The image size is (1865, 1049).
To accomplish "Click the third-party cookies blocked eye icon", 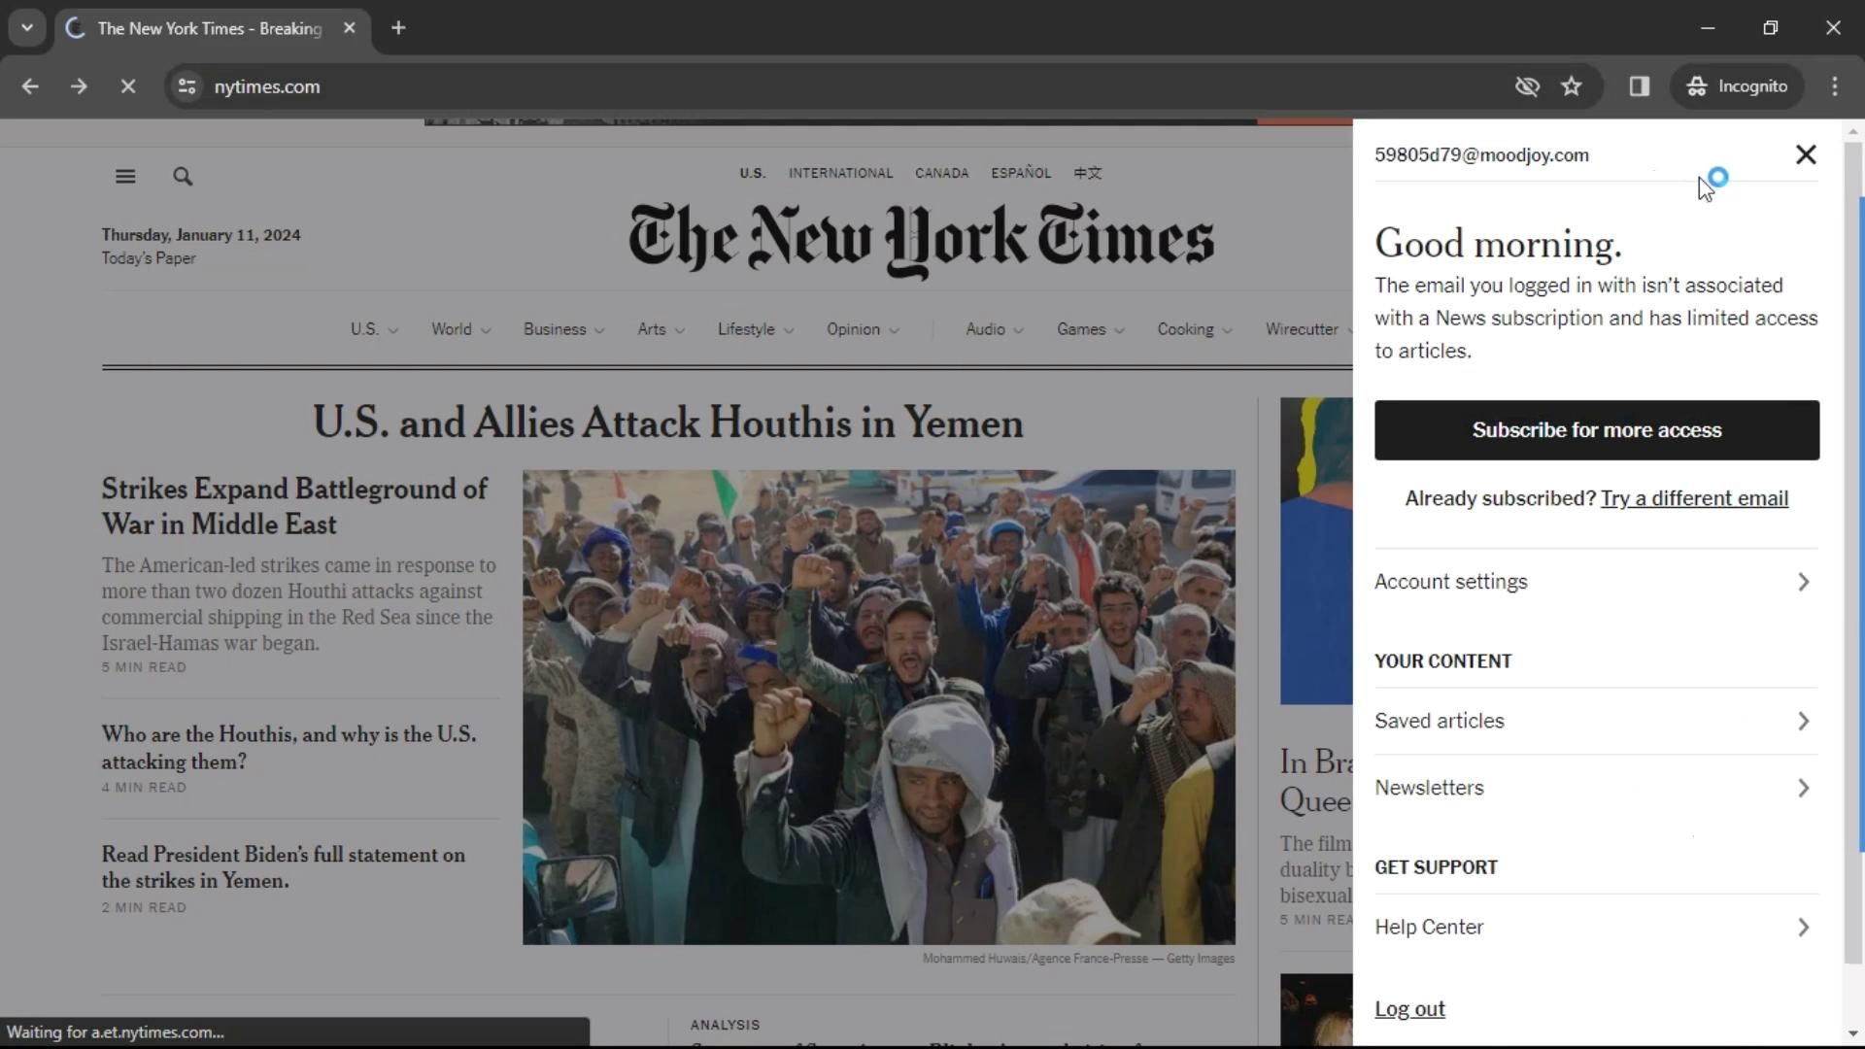I will pyautogui.click(x=1527, y=86).
